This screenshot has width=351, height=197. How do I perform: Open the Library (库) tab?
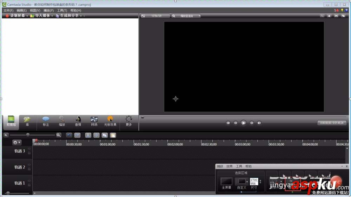click(27, 121)
